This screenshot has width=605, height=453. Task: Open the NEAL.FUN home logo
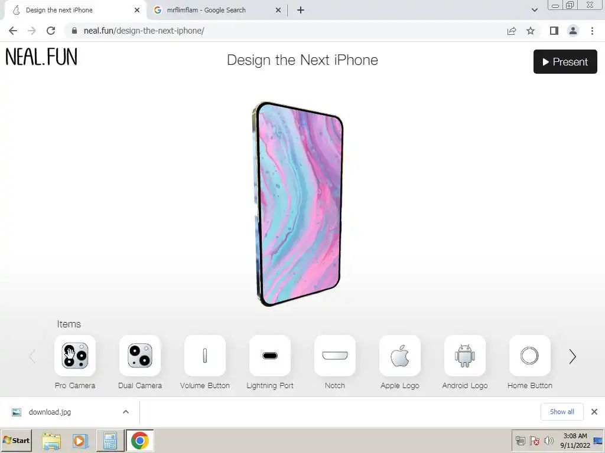click(41, 57)
